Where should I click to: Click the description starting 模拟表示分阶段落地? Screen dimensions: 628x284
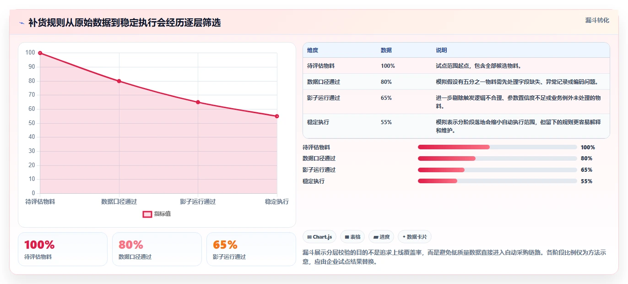pyautogui.click(x=519, y=126)
